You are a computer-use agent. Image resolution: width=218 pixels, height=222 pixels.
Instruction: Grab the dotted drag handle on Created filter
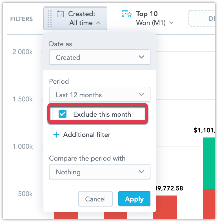pyautogui.click(x=49, y=19)
